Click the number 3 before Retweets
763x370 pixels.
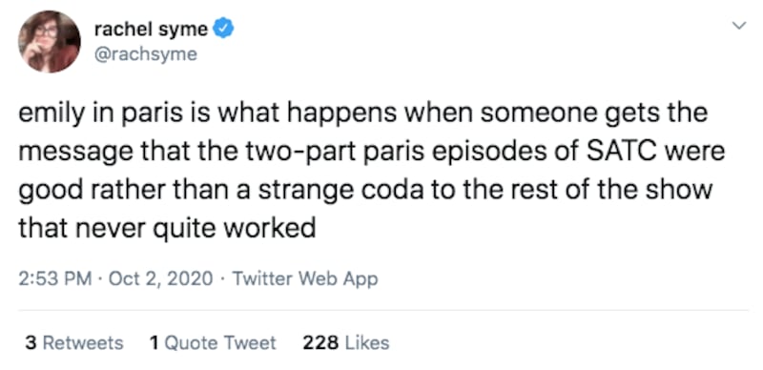point(31,342)
